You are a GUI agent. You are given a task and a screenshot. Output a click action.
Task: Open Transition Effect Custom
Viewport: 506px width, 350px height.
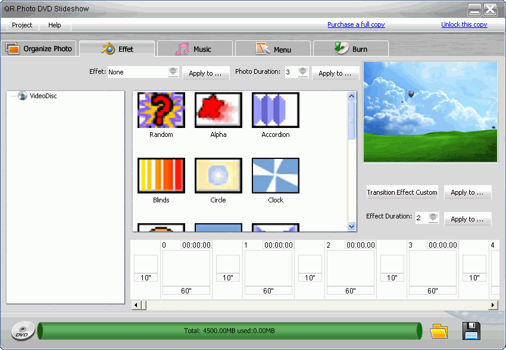click(402, 192)
